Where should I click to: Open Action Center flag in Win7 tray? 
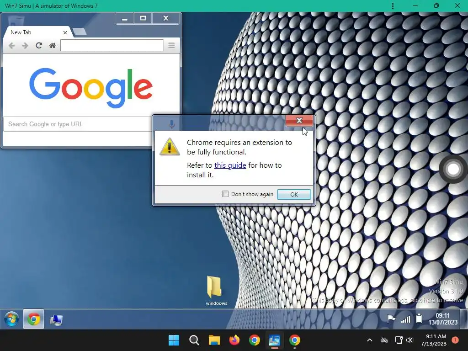391,319
